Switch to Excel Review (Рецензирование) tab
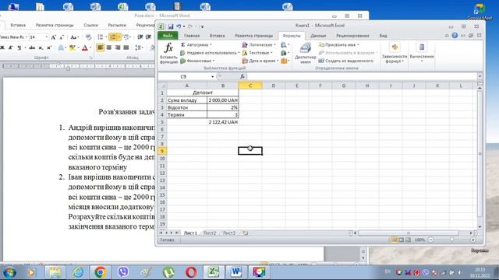Viewport: 499px width, 280px height. point(352,36)
